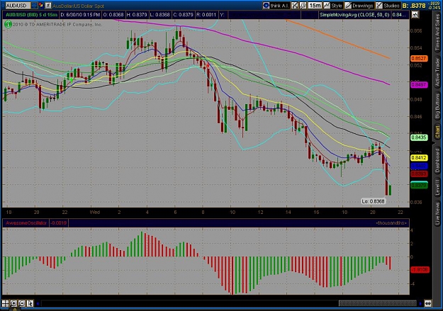Image resolution: width=443 pixels, height=311 pixels.
Task: Click the red-yellow color link icon near the symbol
Action: 40,5
